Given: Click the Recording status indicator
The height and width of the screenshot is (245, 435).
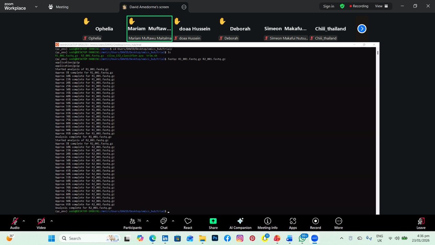Looking at the screenshot, I should click(x=359, y=6).
